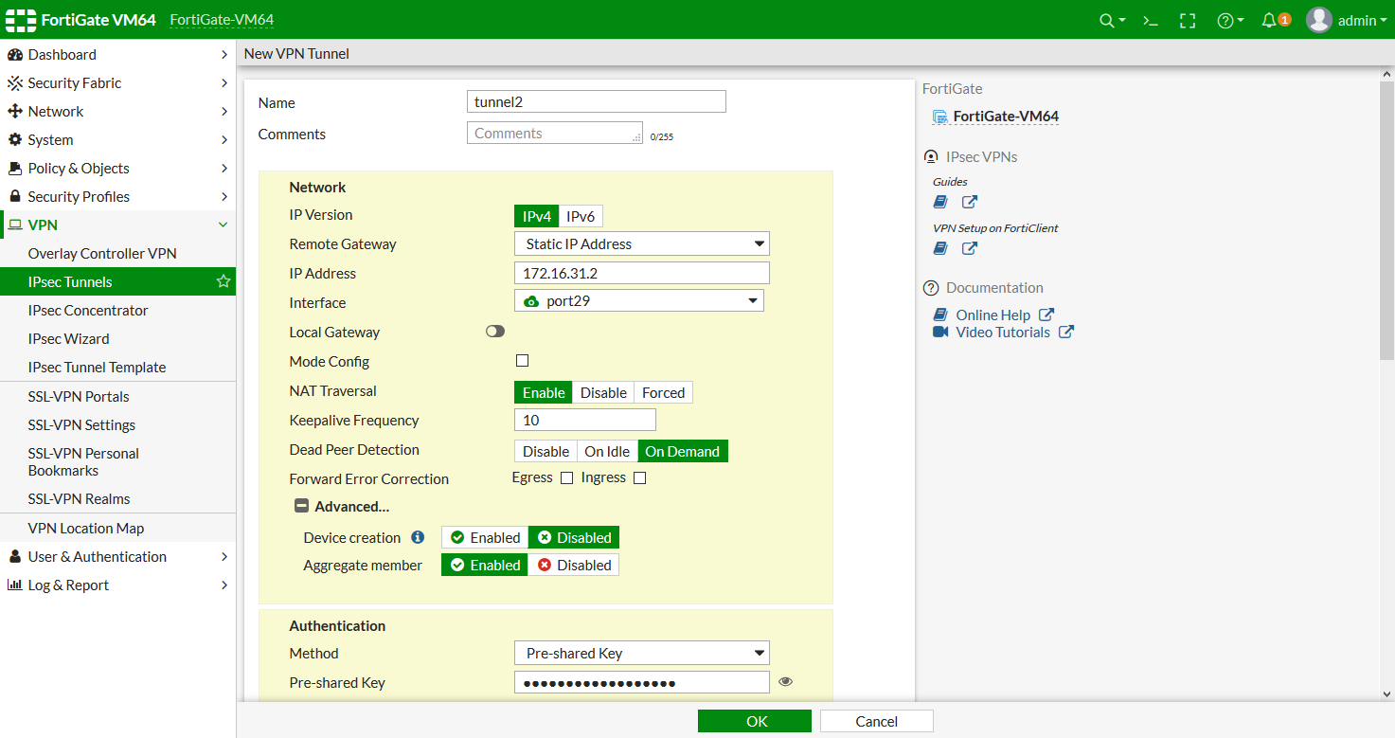Open the search magnifier in header
This screenshot has width=1395, height=738.
click(1106, 20)
